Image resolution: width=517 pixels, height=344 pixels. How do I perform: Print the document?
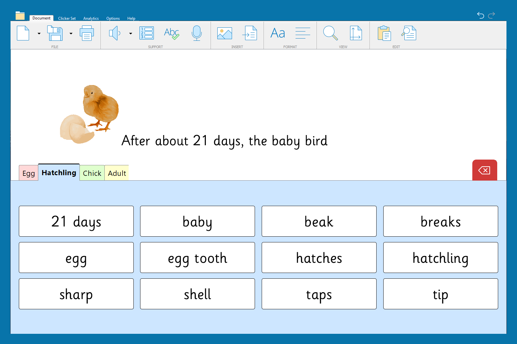click(x=86, y=33)
